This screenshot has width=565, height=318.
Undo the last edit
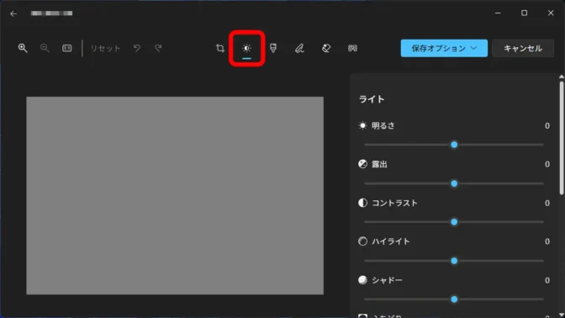coord(137,48)
